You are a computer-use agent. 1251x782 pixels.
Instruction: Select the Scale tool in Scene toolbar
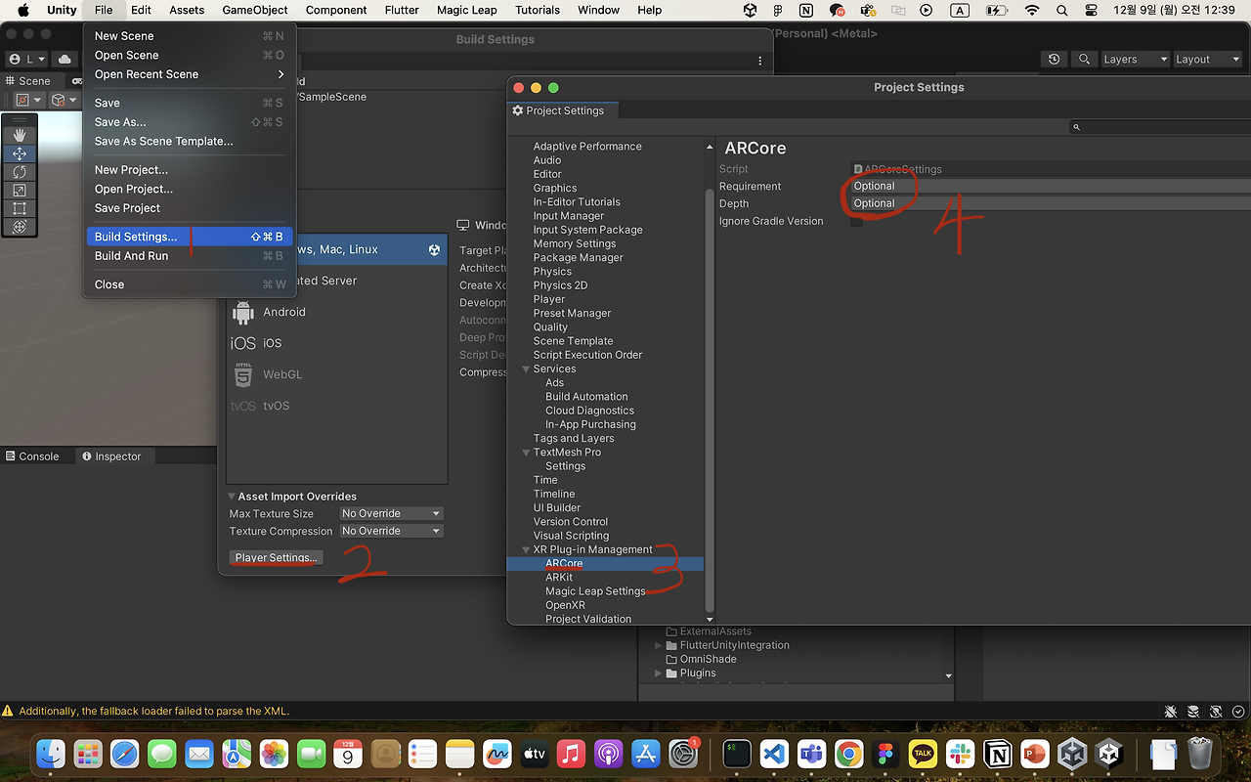19,191
